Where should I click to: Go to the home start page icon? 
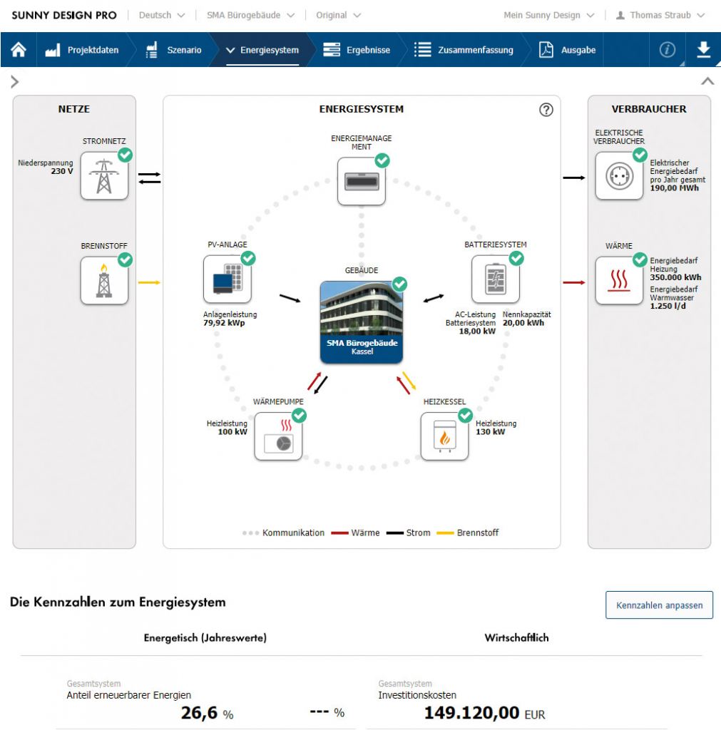click(19, 49)
